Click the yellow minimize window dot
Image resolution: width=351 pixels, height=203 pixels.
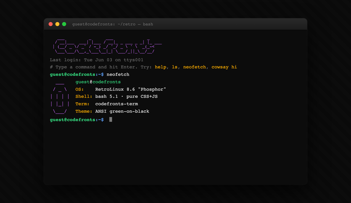click(x=57, y=24)
